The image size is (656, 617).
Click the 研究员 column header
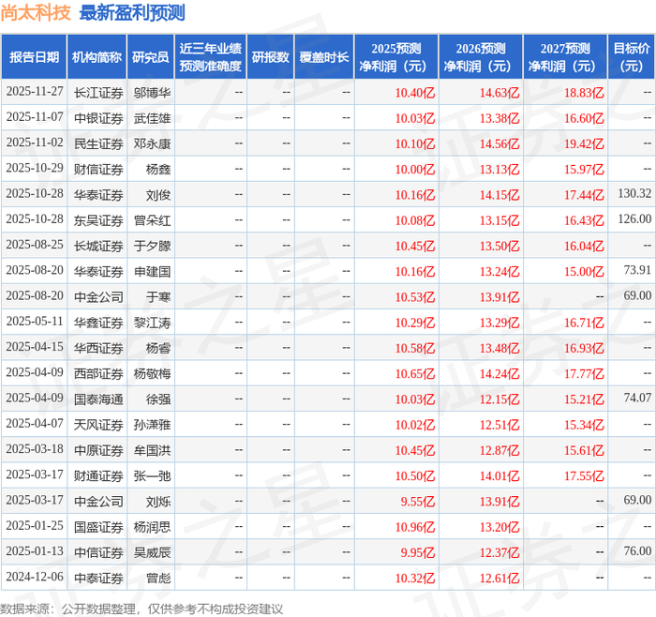coord(150,57)
